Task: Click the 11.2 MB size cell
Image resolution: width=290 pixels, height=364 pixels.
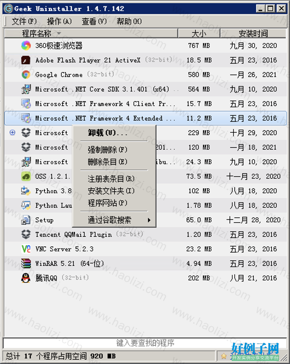Action: pyautogui.click(x=199, y=118)
